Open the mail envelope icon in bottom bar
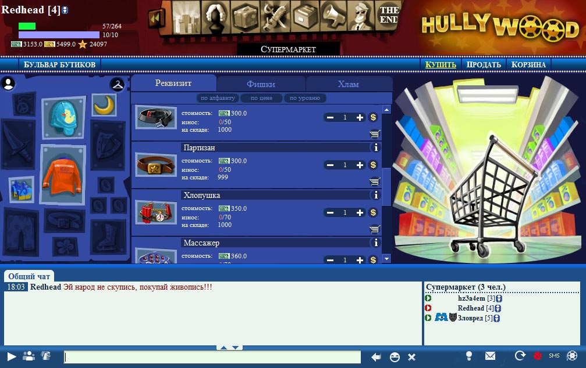586x368 pixels. click(x=490, y=356)
